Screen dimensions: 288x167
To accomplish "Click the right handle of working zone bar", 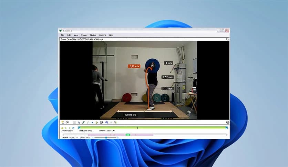I will (227, 128).
